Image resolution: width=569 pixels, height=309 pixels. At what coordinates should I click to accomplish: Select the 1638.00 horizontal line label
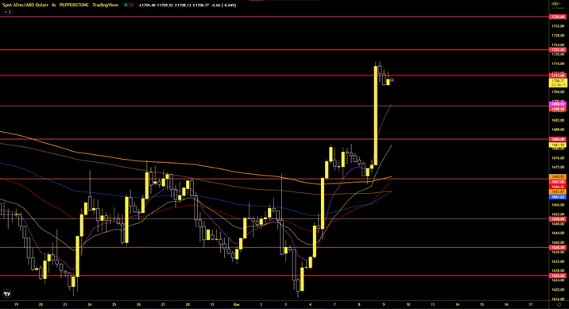[x=558, y=248]
